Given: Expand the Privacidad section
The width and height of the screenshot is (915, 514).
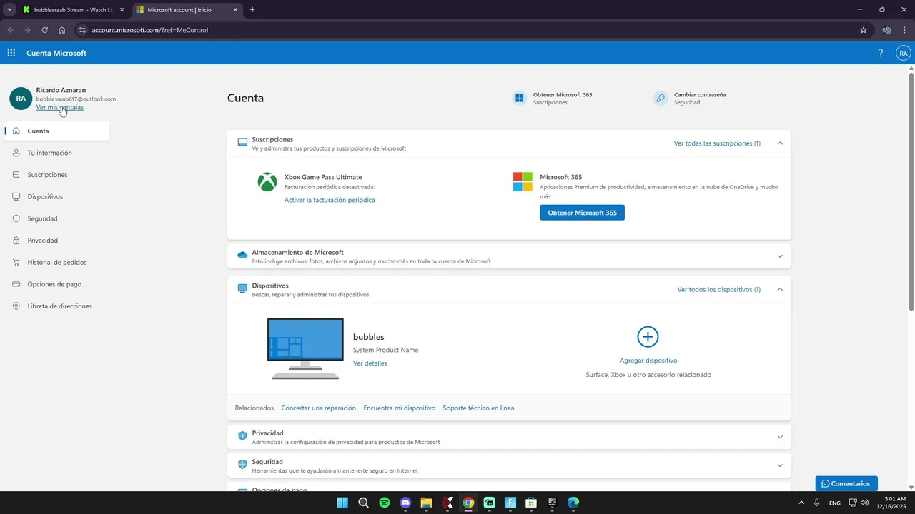Looking at the screenshot, I should (780, 437).
